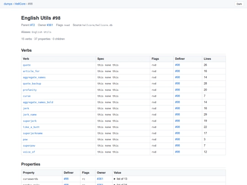This screenshot has height=185, width=247.
Task: Open the superpow verb
Action: [29, 146]
